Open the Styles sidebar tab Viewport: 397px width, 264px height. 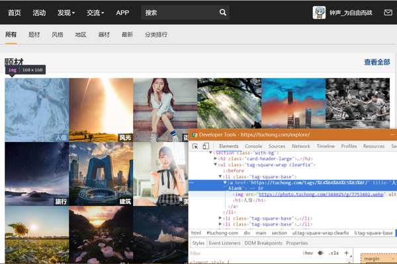pos(198,243)
